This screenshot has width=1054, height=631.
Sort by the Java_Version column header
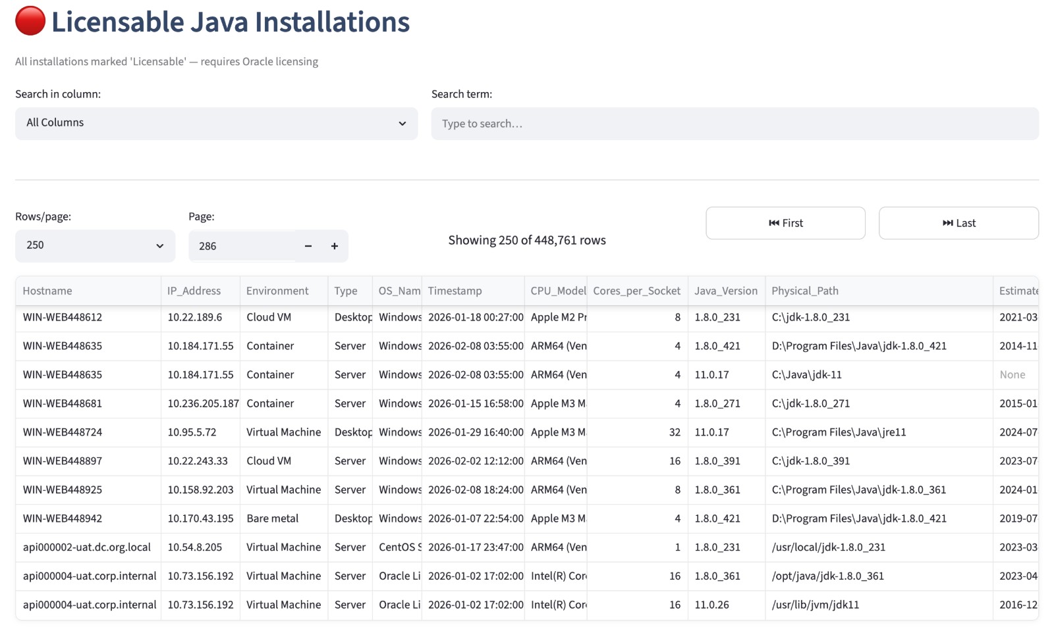tap(727, 291)
